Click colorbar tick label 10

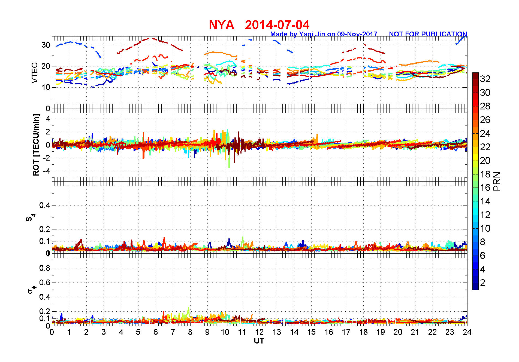pyautogui.click(x=485, y=228)
